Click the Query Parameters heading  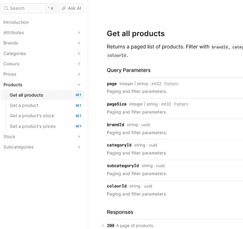pyautogui.click(x=128, y=70)
